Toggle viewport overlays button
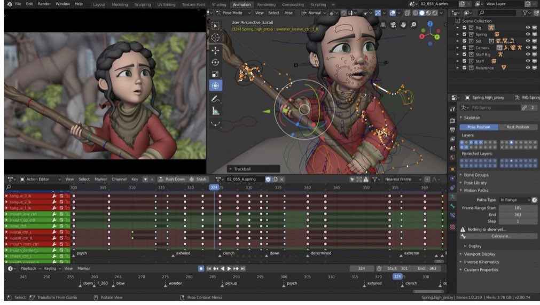Image resolution: width=540 pixels, height=305 pixels. (x=393, y=13)
